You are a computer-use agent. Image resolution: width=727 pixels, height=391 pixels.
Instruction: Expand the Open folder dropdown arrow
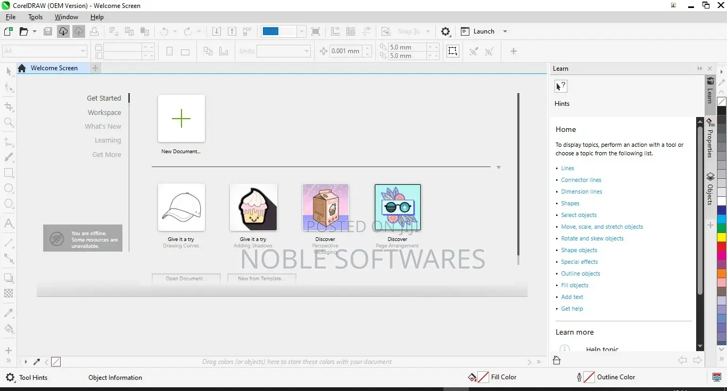(x=35, y=31)
